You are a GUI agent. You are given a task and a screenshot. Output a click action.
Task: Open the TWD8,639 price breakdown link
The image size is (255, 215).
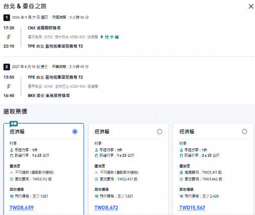tap(22, 207)
